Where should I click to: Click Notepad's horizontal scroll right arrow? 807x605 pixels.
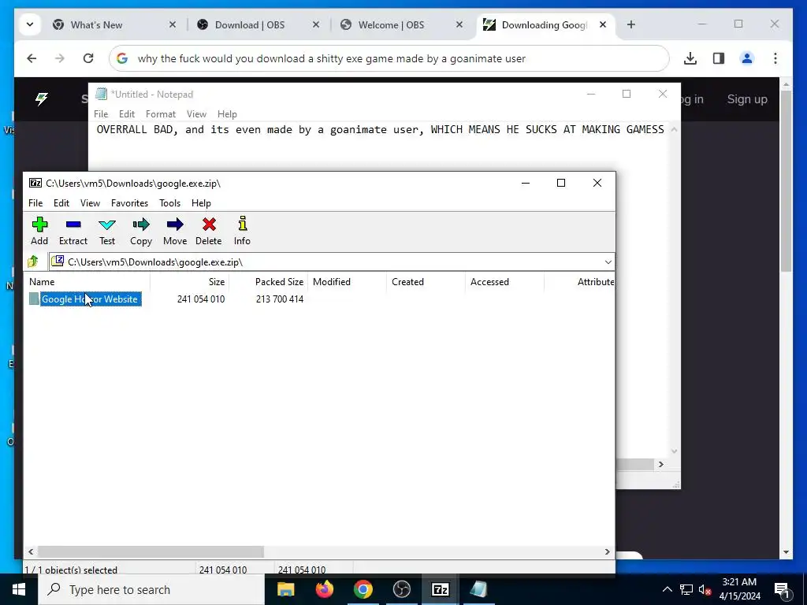[x=661, y=465]
